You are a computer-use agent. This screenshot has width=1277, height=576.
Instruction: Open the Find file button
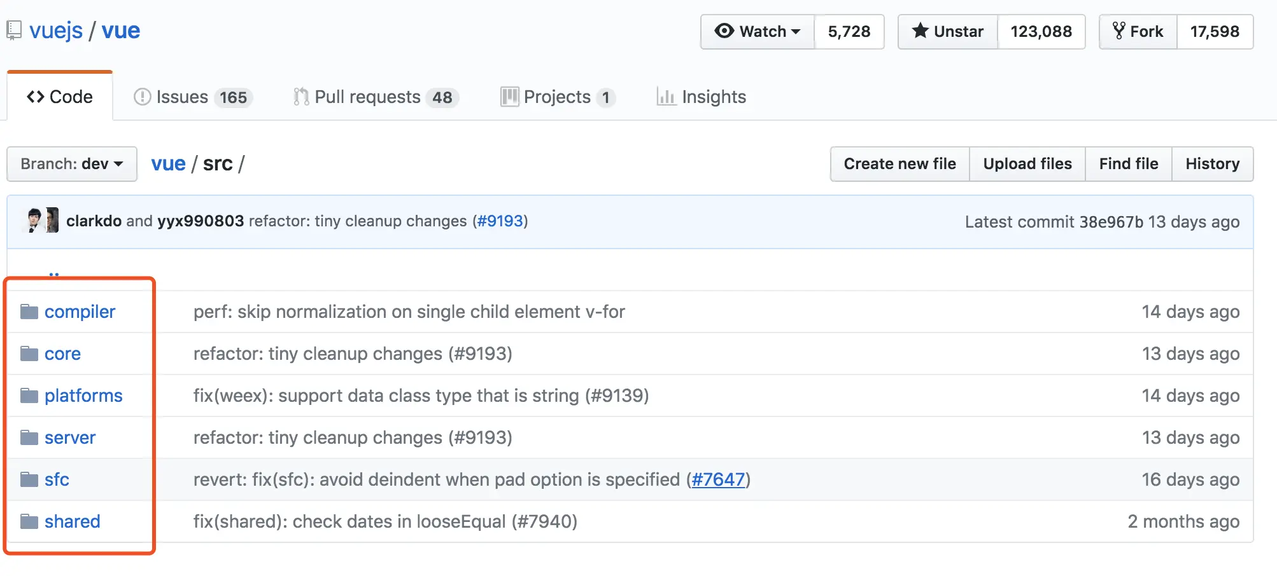(1128, 164)
